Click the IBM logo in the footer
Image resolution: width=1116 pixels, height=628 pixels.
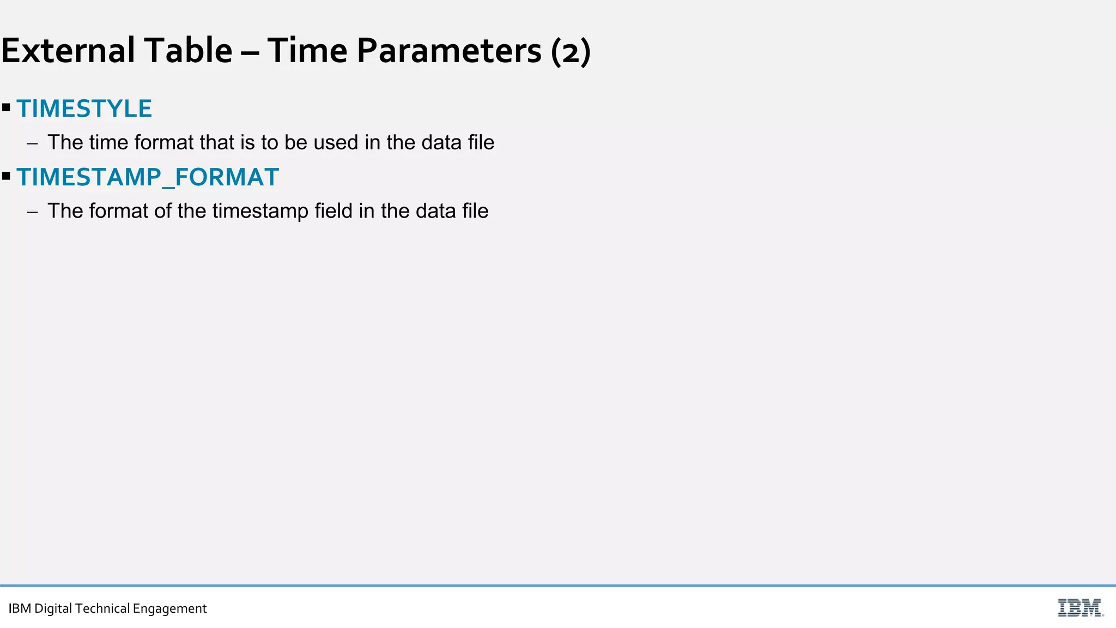click(x=1081, y=608)
